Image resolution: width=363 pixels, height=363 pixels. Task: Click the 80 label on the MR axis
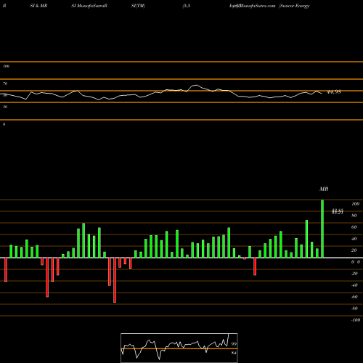(x=354, y=216)
